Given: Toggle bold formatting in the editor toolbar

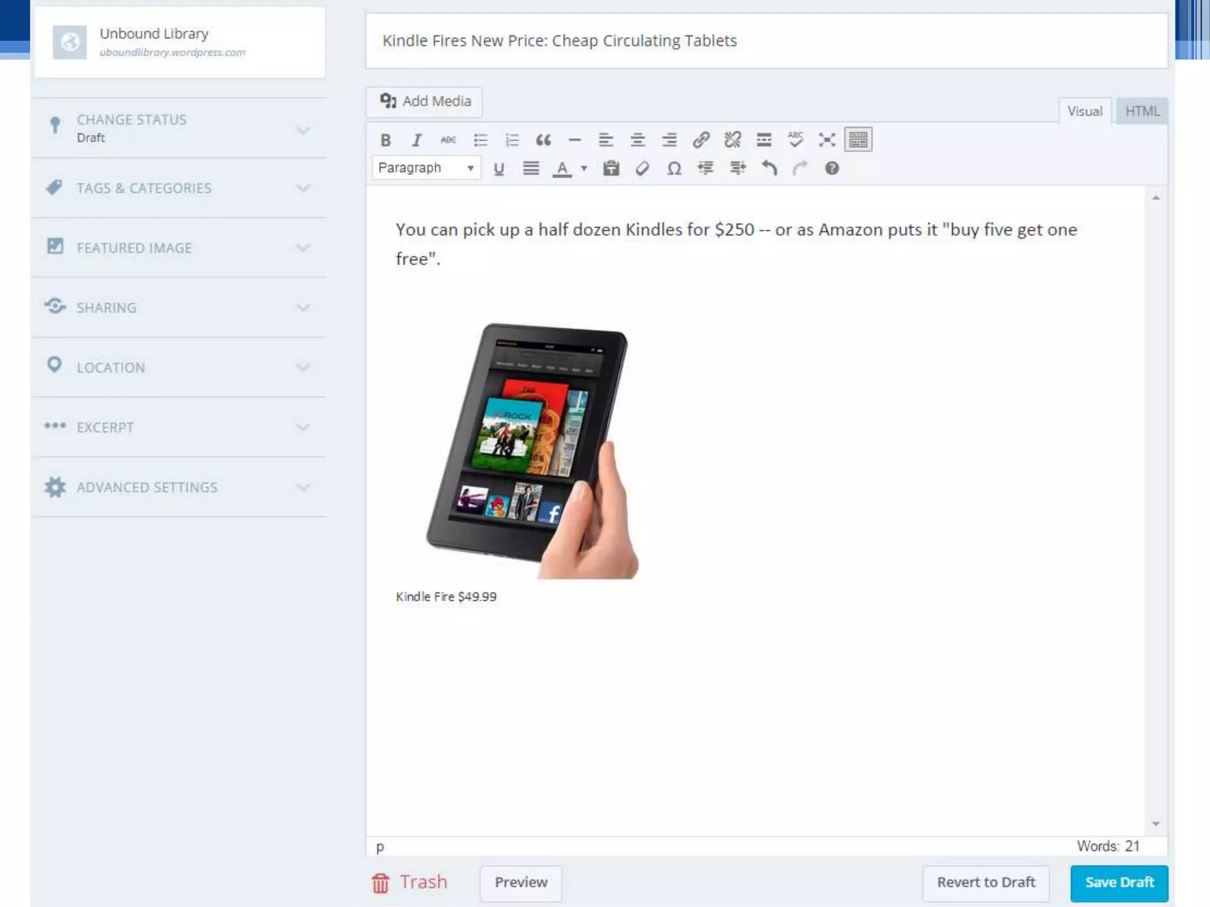Looking at the screenshot, I should click(386, 140).
